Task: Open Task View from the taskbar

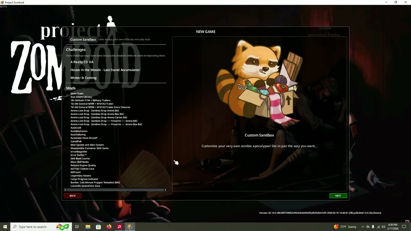Action: coord(77,227)
